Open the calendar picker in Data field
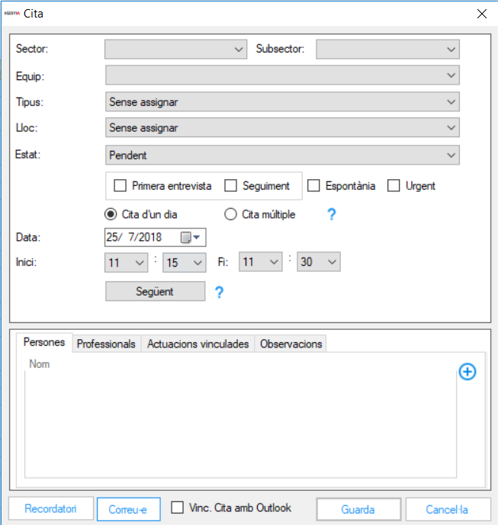This screenshot has height=525, width=498. coord(190,238)
